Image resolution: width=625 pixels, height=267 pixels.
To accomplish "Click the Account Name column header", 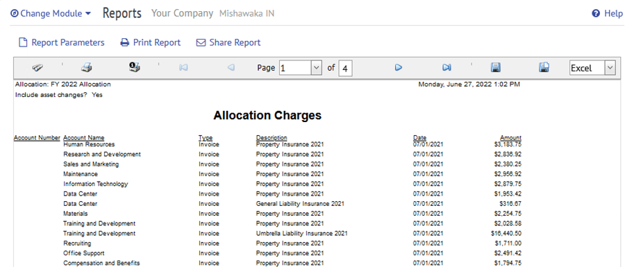I will point(84,138).
